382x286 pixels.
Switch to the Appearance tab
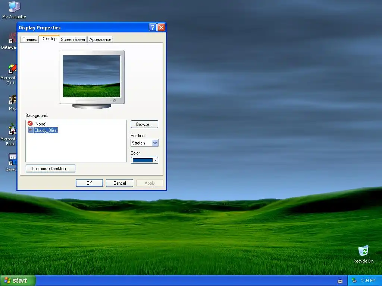pos(100,39)
